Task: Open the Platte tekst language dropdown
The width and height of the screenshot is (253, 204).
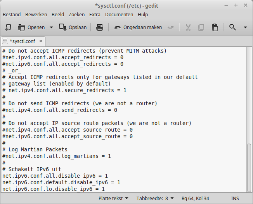Action: tap(113, 198)
